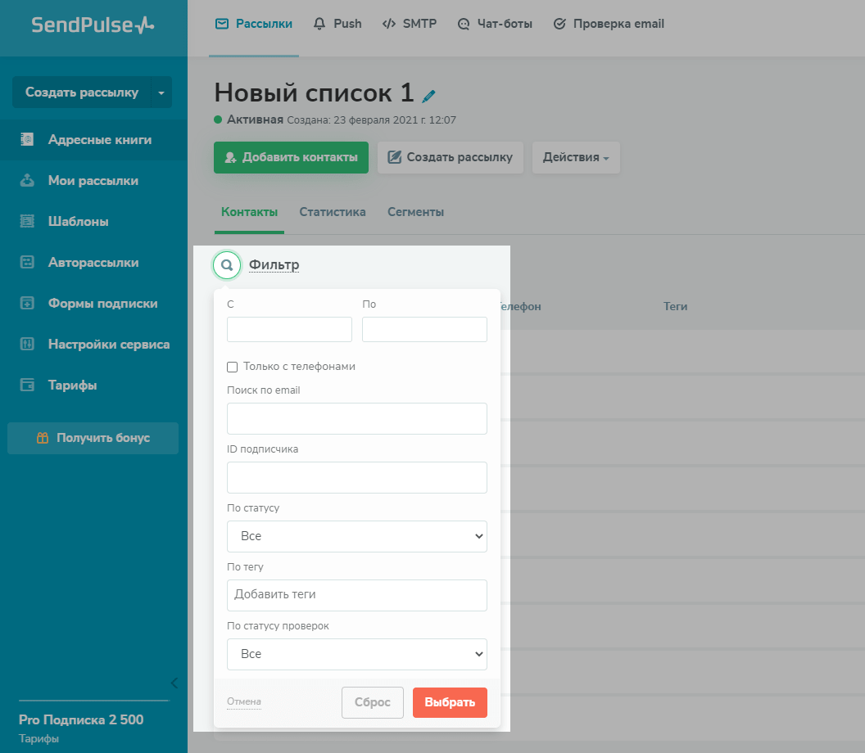Expand the По статусу проверок dropdown
This screenshot has height=753, width=865.
coord(356,654)
